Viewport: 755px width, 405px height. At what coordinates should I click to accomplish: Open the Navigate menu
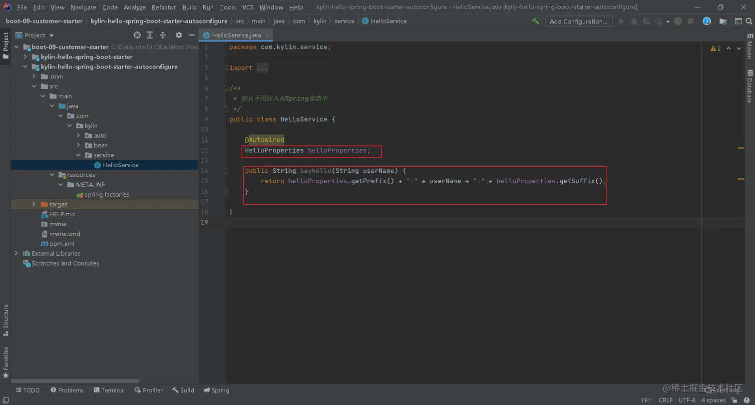coord(83,7)
